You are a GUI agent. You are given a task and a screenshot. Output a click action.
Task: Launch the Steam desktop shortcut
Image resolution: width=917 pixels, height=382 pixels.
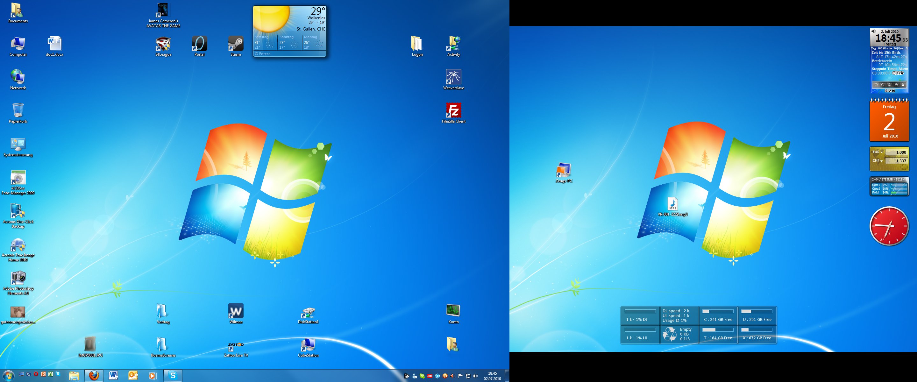(236, 47)
